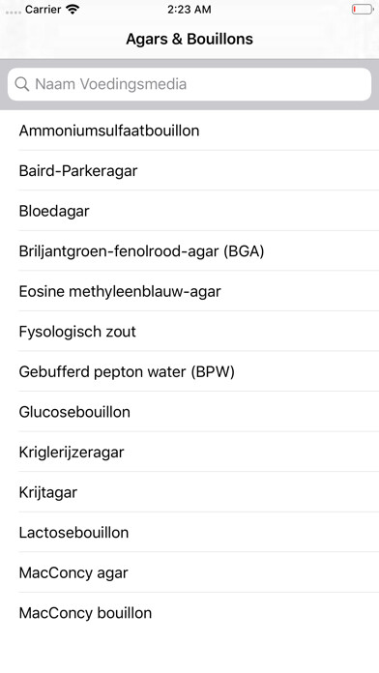Screen dimensions: 379x673
Task: Open Ammoniumsulfaatbouillon entry
Action: [189, 131]
